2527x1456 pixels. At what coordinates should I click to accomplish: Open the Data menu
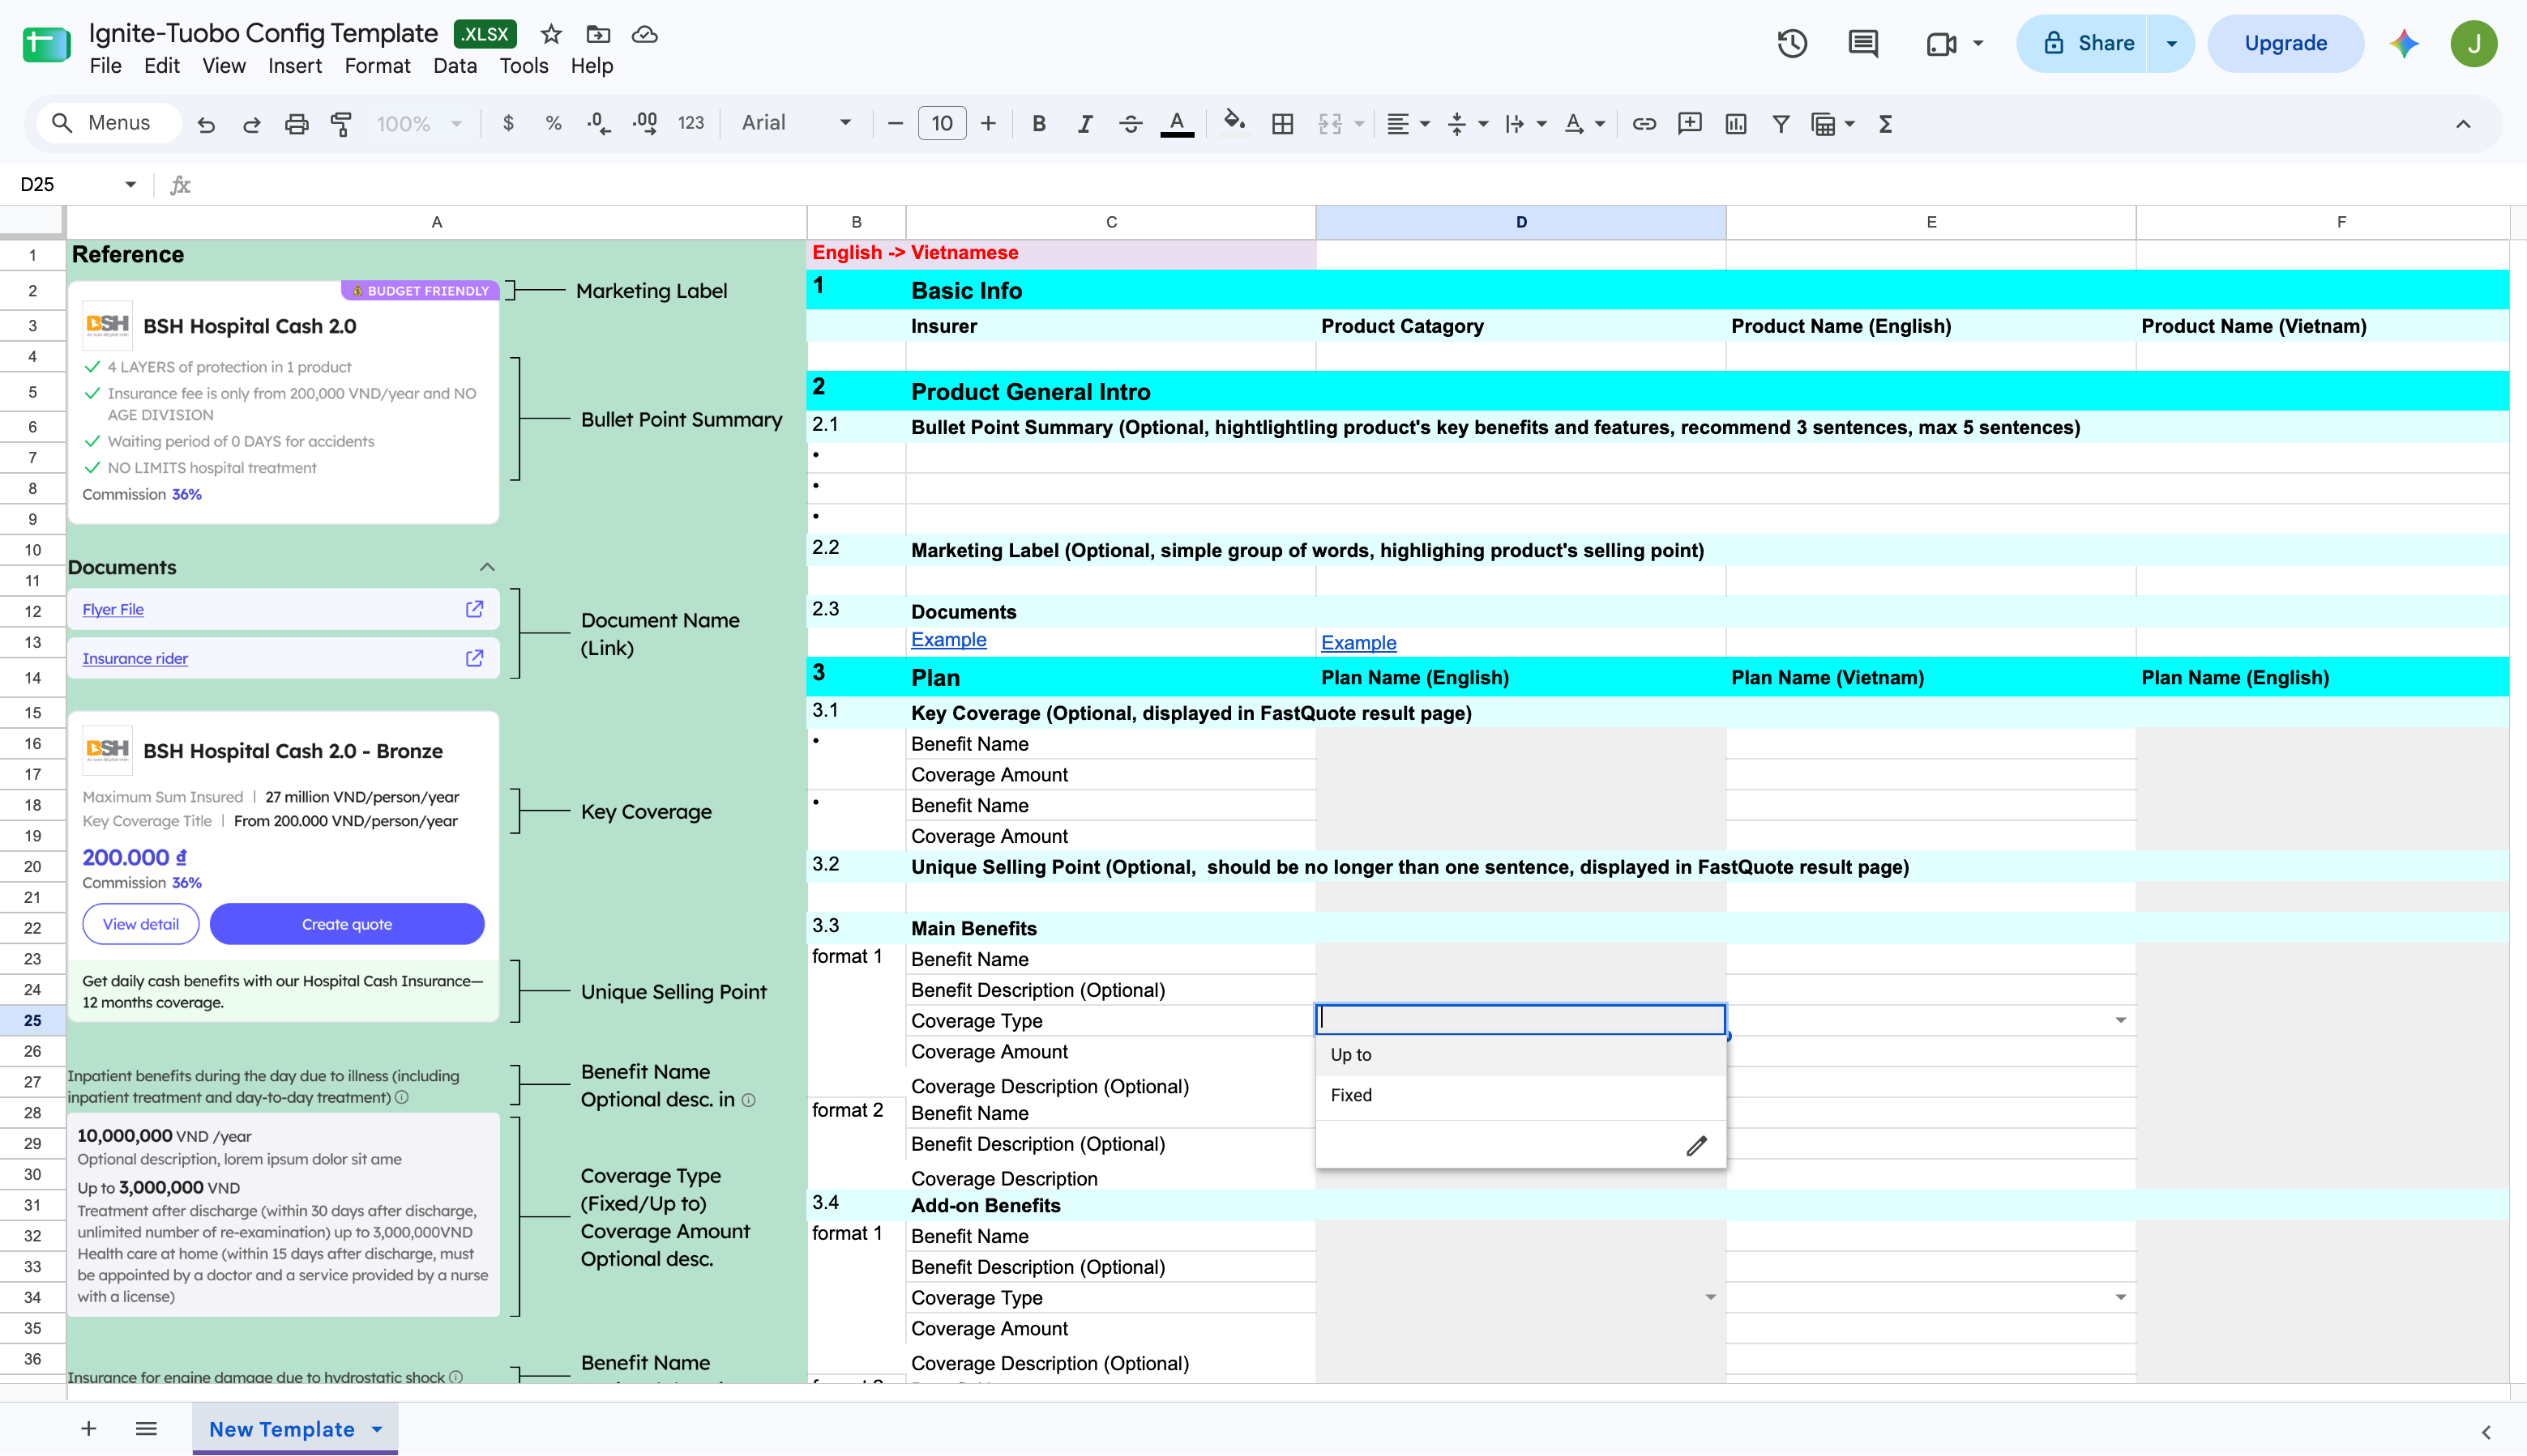point(455,66)
